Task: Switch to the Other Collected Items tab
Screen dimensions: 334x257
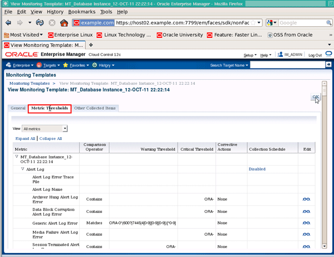Action: [x=95, y=108]
